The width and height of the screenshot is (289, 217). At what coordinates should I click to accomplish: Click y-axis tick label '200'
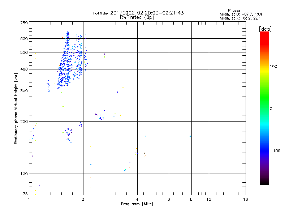24,122
